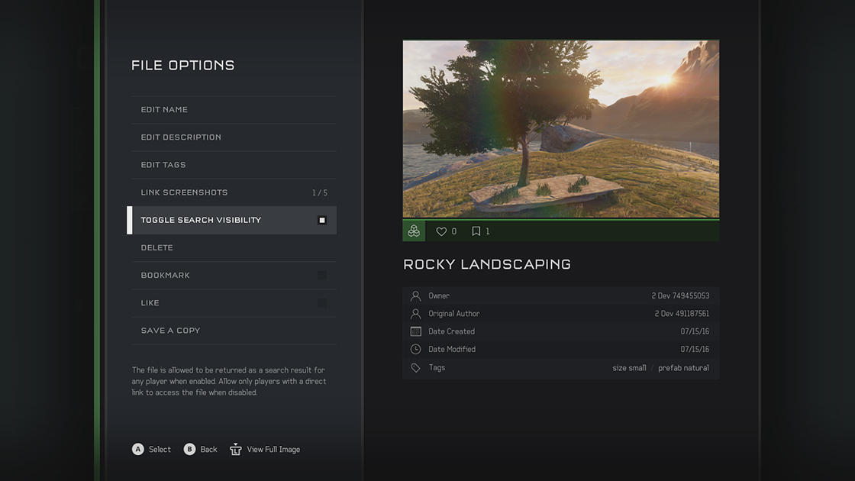855x481 pixels.
Task: Enable the Bookmark checkbox
Action: point(321,275)
